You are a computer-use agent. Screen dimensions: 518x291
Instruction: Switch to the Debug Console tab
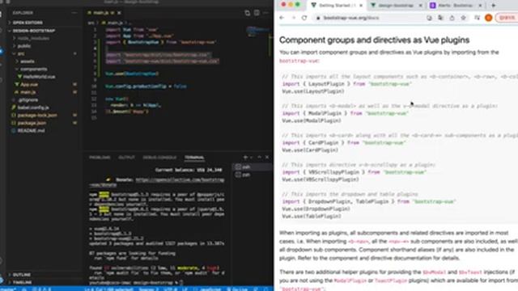(x=159, y=158)
